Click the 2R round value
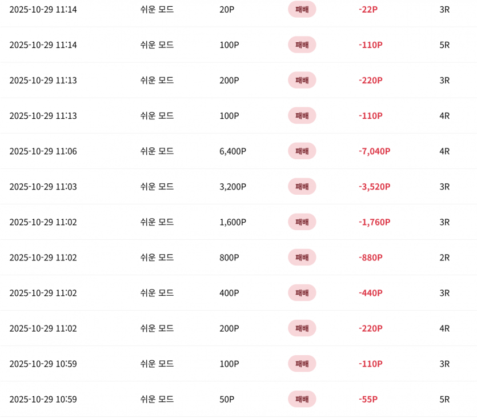 click(444, 258)
